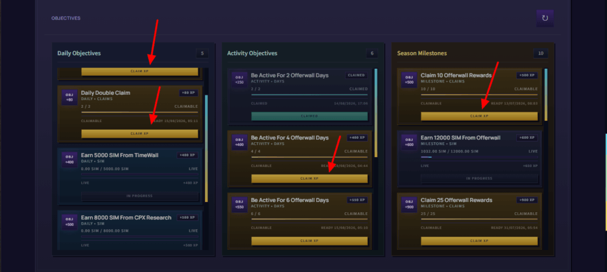Click the Daily Double Claim progress bar
Viewport: 607px width, 272px height.
140,112
